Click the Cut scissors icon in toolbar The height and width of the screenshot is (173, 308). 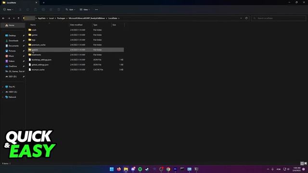click(x=20, y=10)
